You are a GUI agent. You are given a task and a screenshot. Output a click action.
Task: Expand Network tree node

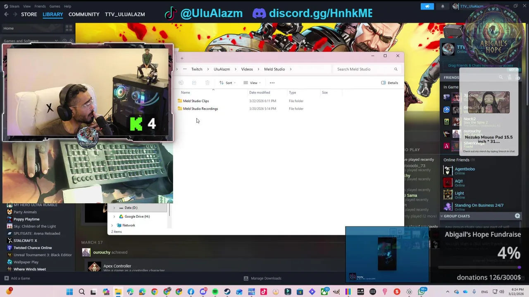click(x=112, y=225)
